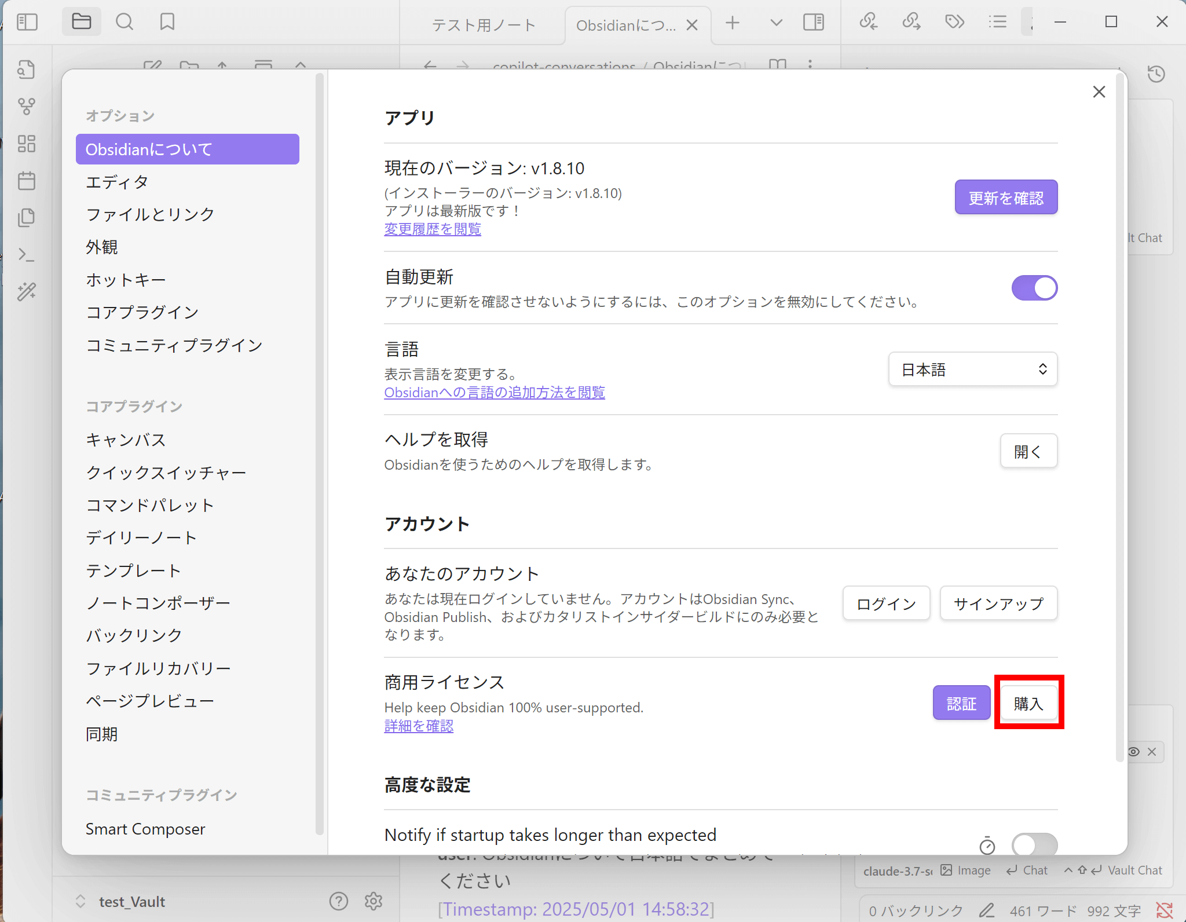Open graph view ribbon icon
The image size is (1186, 922).
27,107
